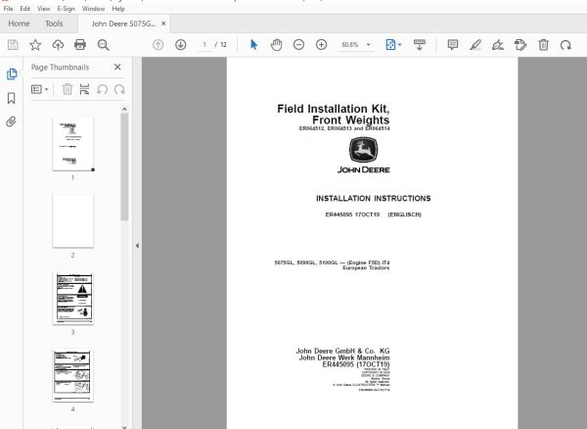The width and height of the screenshot is (587, 429).
Task: Switch to the Tools tab
Action: (54, 24)
